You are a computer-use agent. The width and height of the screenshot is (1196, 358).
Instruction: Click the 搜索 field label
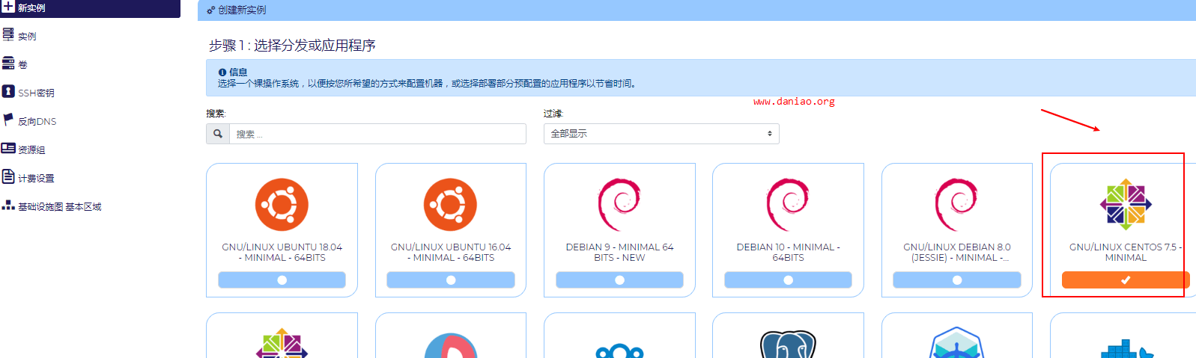point(216,114)
